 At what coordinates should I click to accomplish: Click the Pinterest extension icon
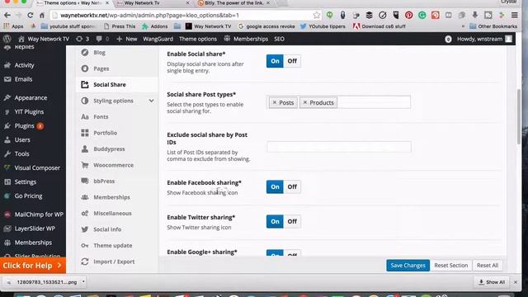pos(409,15)
